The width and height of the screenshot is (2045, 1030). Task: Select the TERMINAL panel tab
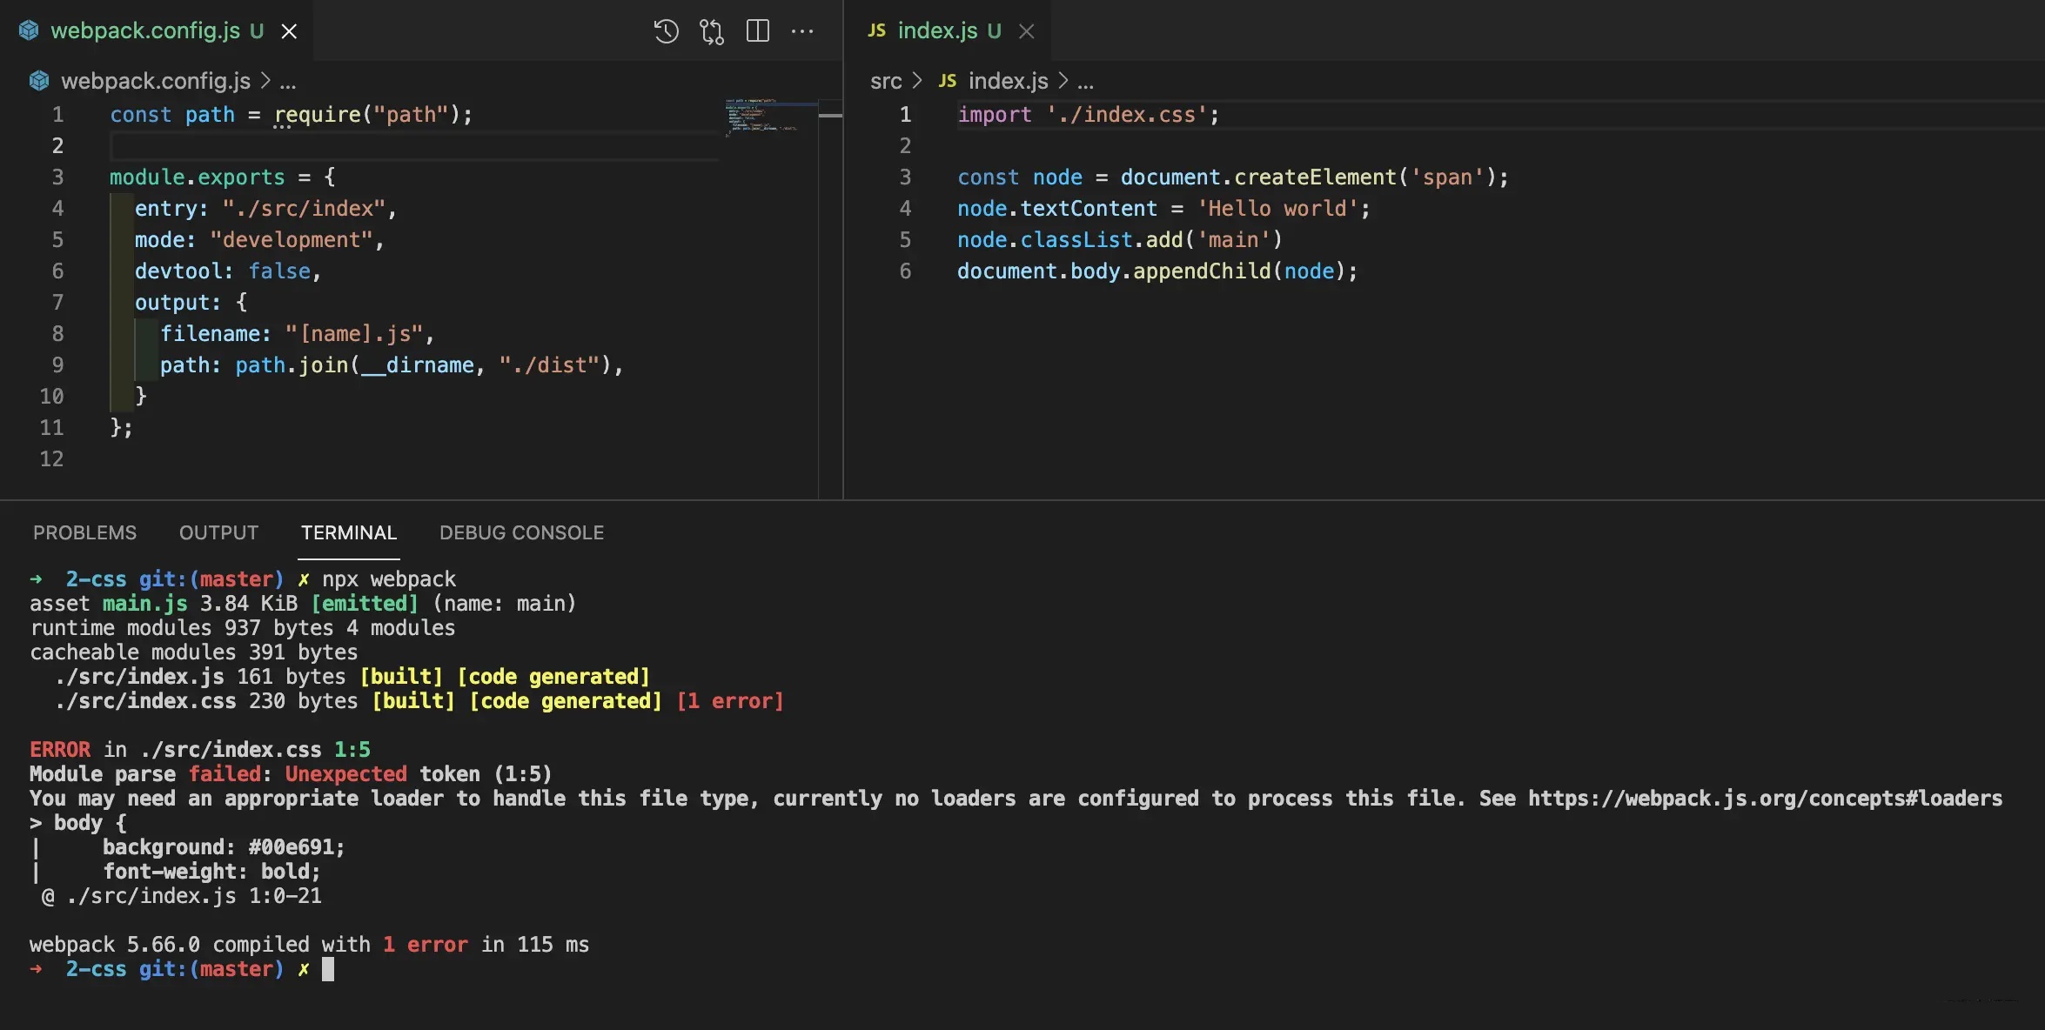(x=349, y=532)
